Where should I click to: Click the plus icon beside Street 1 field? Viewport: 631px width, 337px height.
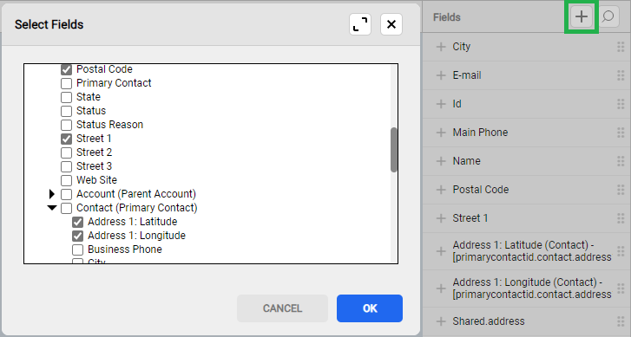tap(441, 217)
